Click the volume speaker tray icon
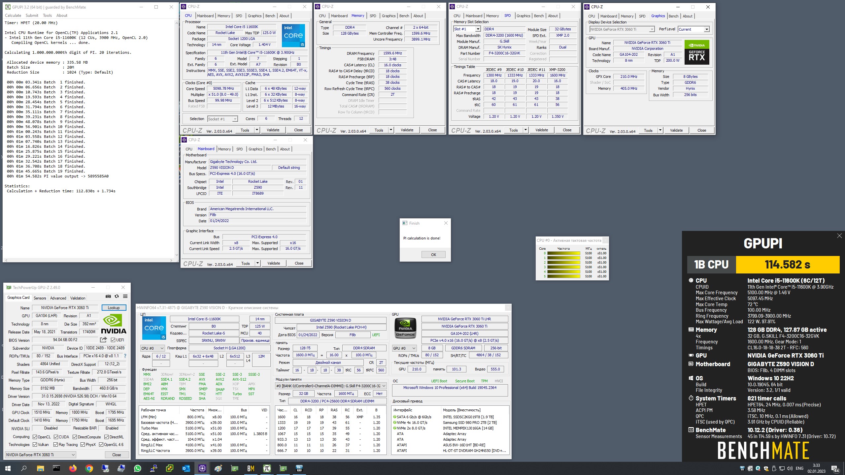The image size is (845, 475). tap(790, 468)
